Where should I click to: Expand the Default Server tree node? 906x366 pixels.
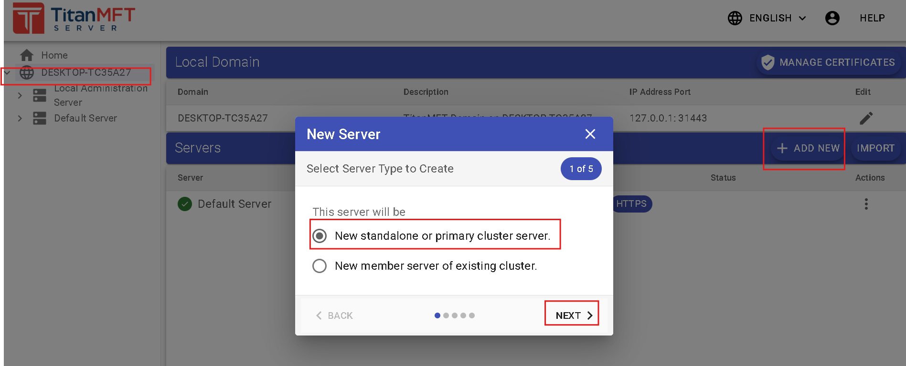pyautogui.click(x=20, y=118)
